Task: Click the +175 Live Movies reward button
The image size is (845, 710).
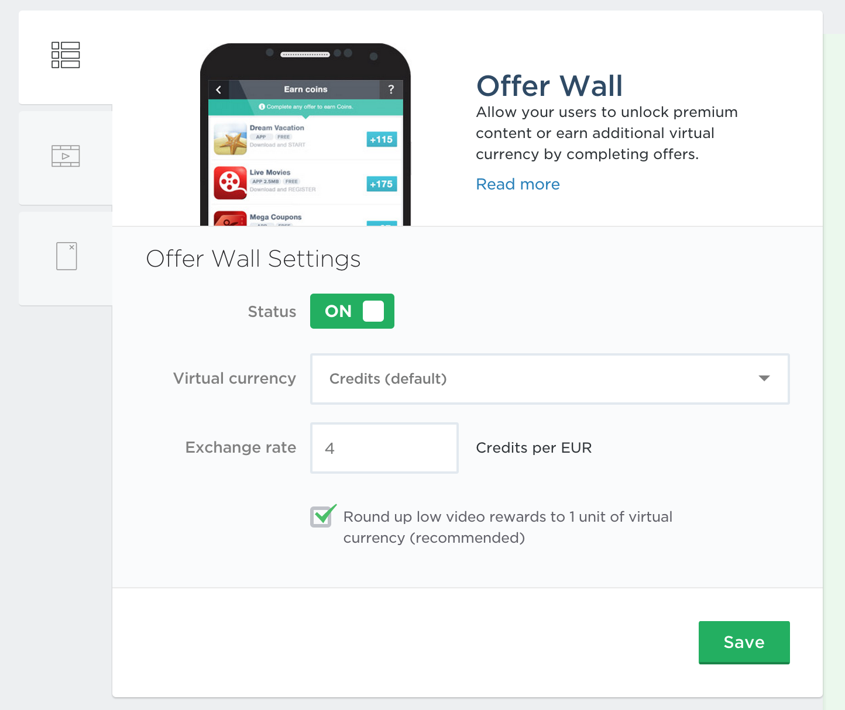Action: click(381, 184)
